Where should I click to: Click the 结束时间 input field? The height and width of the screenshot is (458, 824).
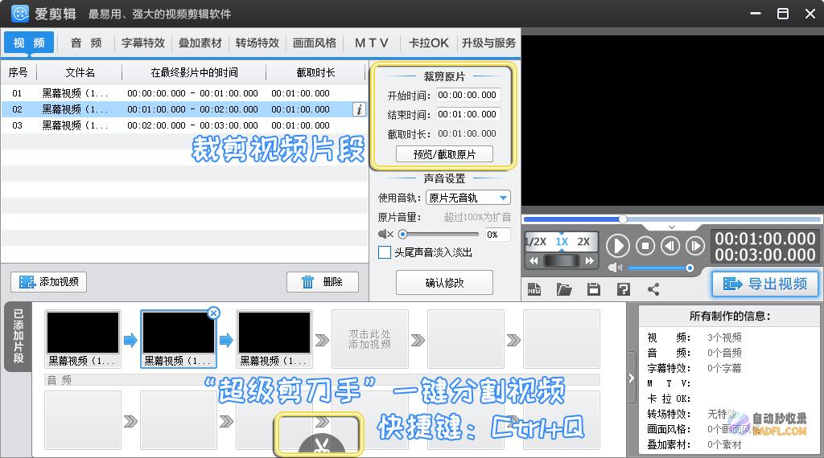[468, 114]
